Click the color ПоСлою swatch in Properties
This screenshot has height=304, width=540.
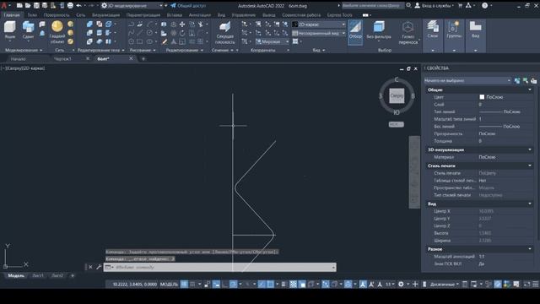pyautogui.click(x=482, y=97)
